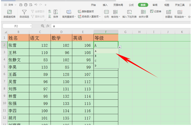191x127 pixels.
Task: Switch to the 审阅 tab
Action: 155,5
